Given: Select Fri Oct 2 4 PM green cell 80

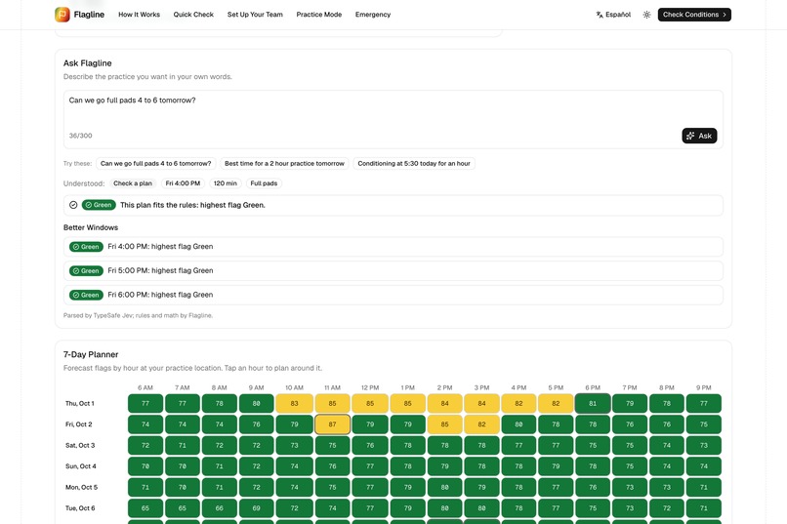Looking at the screenshot, I should (519, 424).
